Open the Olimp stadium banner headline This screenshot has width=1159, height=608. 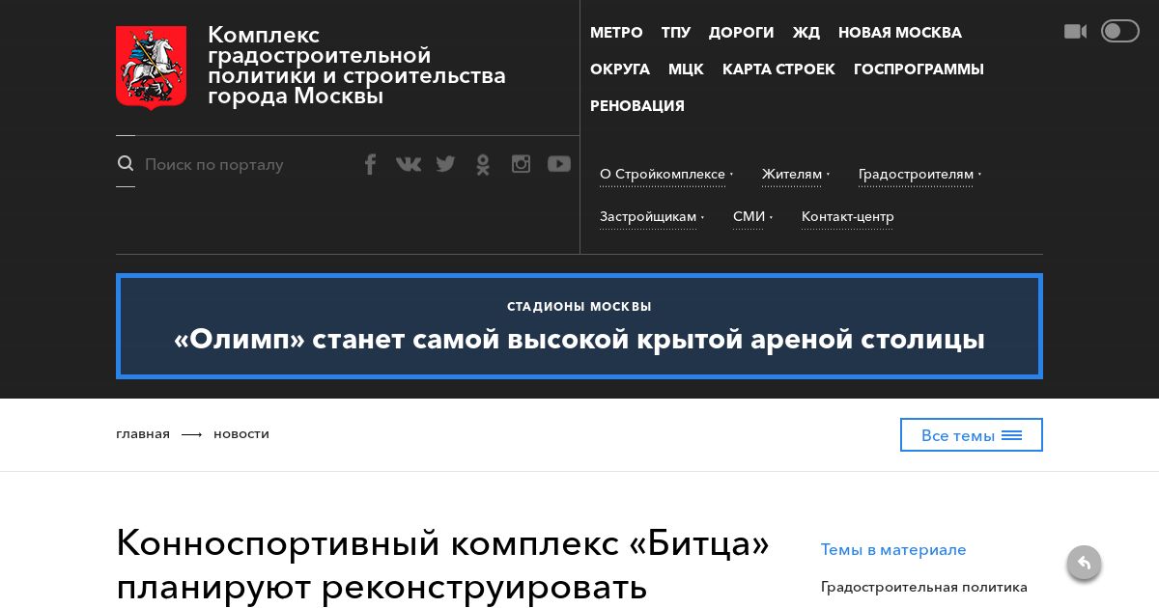point(579,340)
